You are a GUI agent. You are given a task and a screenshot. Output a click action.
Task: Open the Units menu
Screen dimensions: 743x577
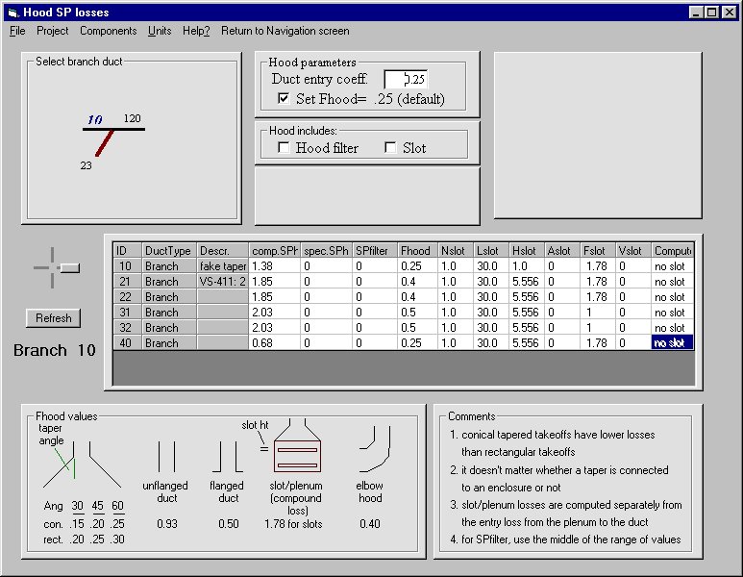[x=160, y=31]
